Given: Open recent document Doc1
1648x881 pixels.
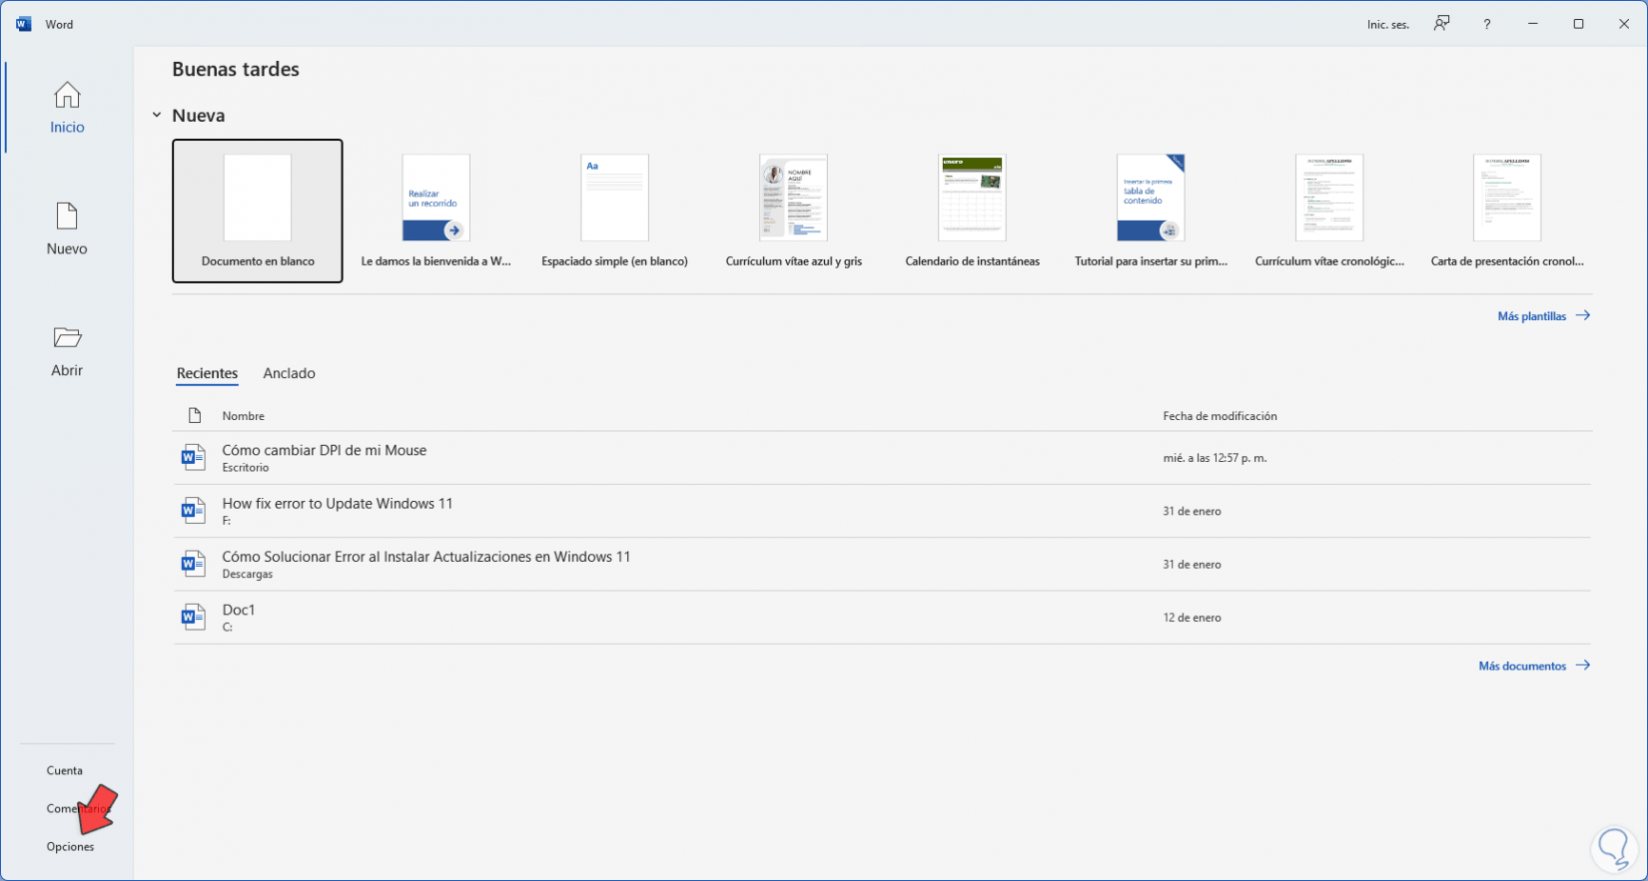Looking at the screenshot, I should point(882,617).
